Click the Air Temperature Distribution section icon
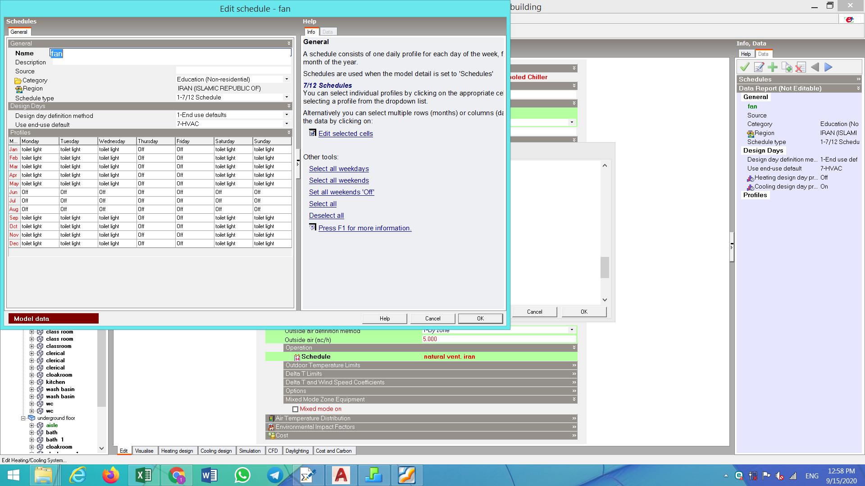This screenshot has width=865, height=486. tap(271, 418)
